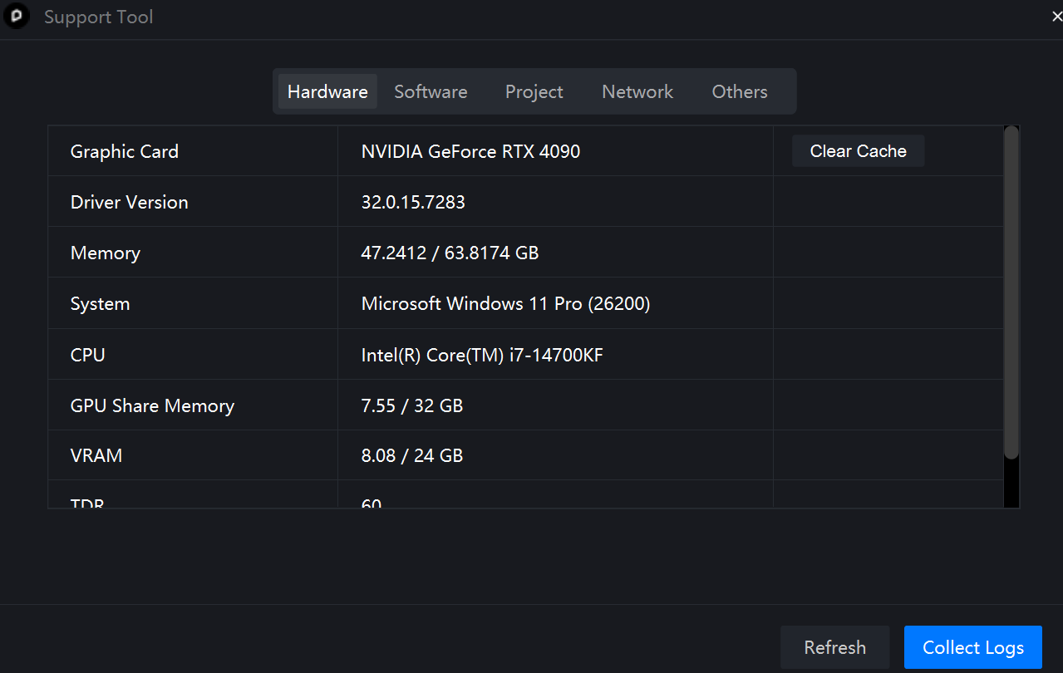Click the VRAM value 8.08 / 24 GB
This screenshot has width=1063, height=673.
coord(411,455)
